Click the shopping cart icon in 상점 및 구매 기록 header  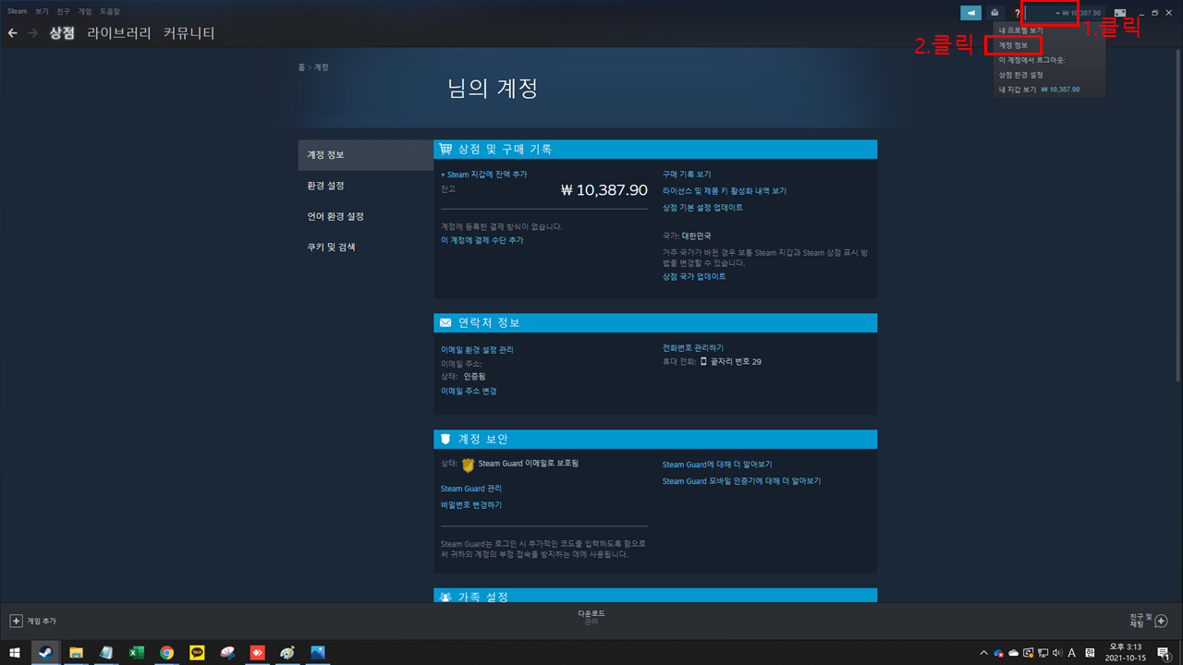coord(446,149)
